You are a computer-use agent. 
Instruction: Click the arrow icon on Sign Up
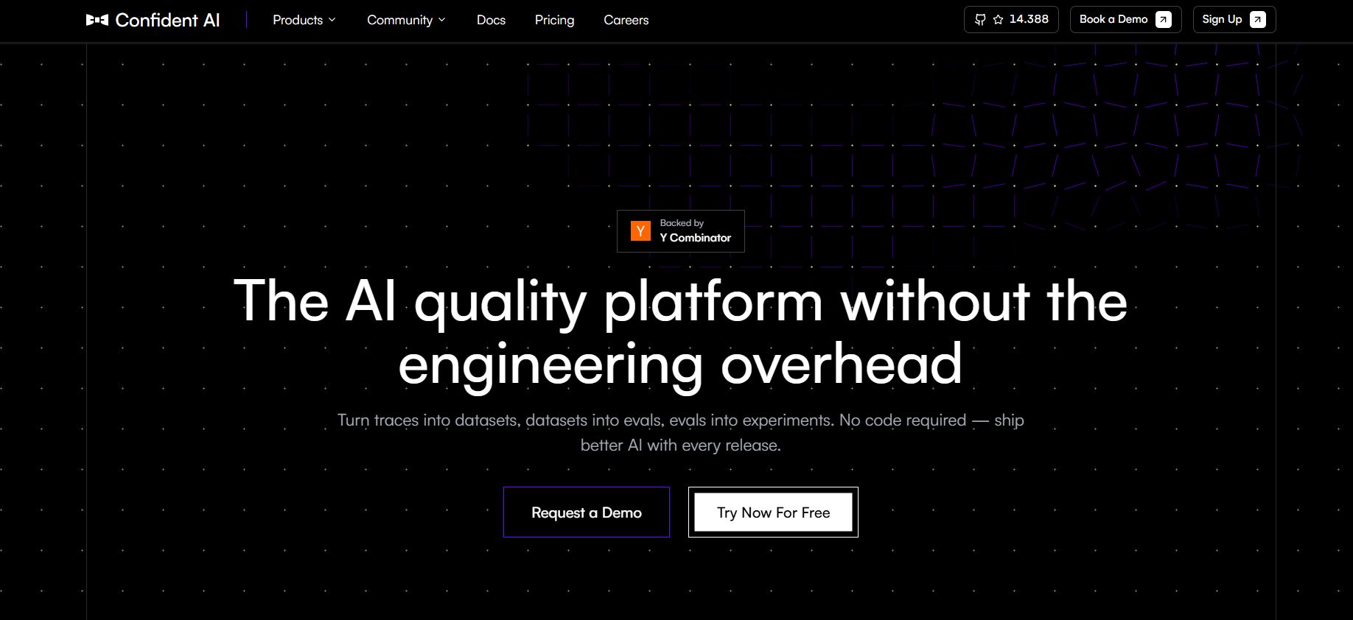[x=1258, y=20]
